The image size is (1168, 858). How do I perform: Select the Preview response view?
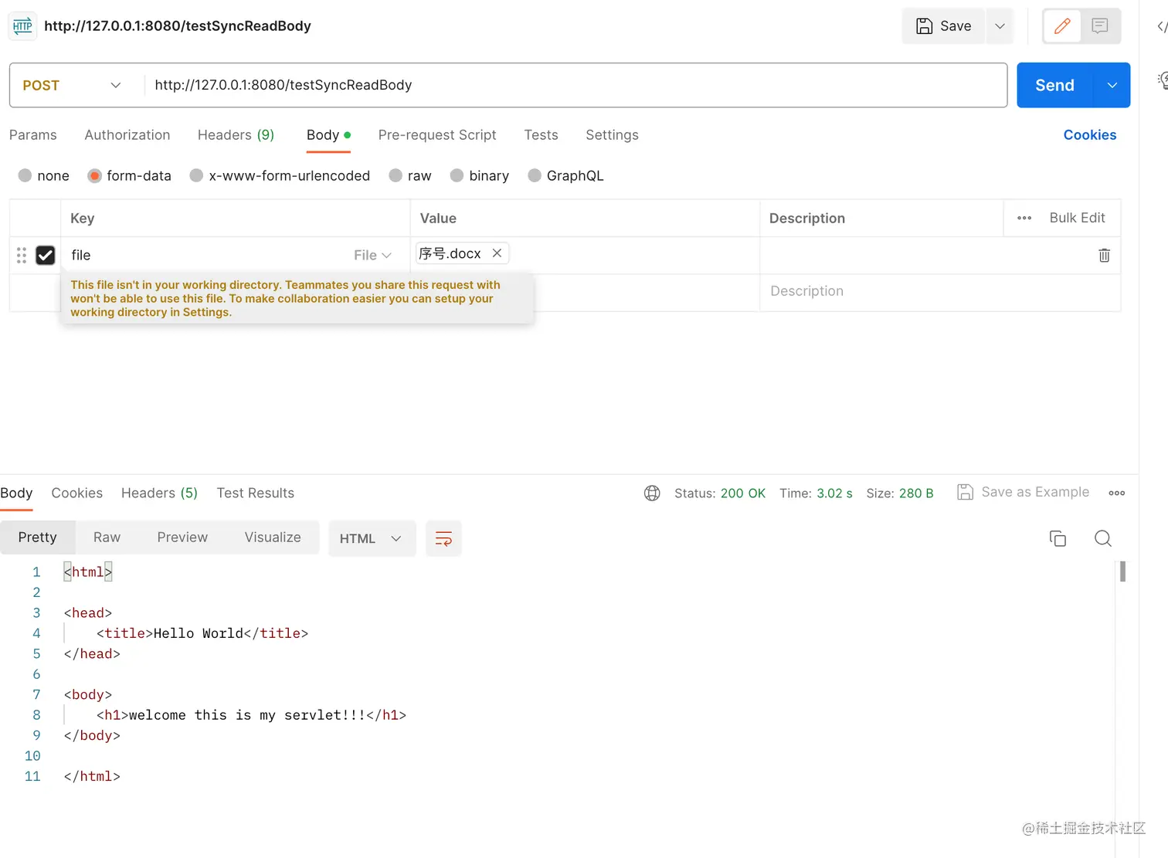point(182,538)
